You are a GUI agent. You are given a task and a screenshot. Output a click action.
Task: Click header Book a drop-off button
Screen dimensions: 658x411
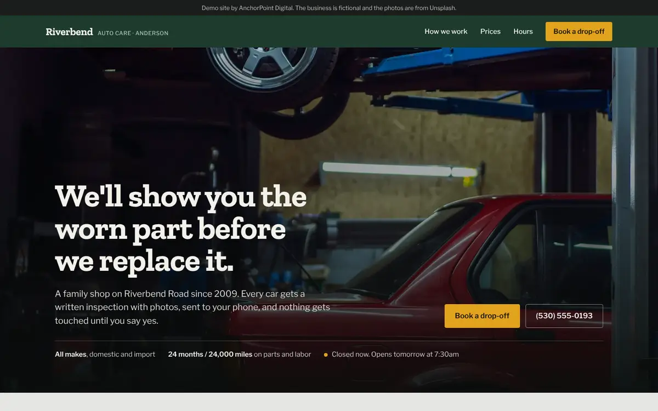pyautogui.click(x=578, y=31)
